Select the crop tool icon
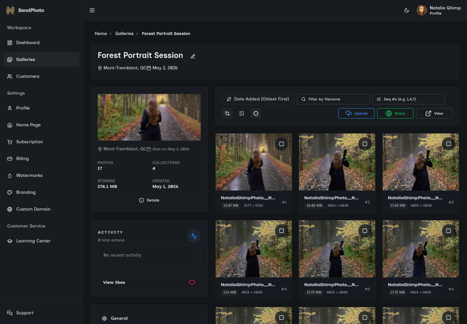The height and width of the screenshot is (324, 467). [x=227, y=113]
